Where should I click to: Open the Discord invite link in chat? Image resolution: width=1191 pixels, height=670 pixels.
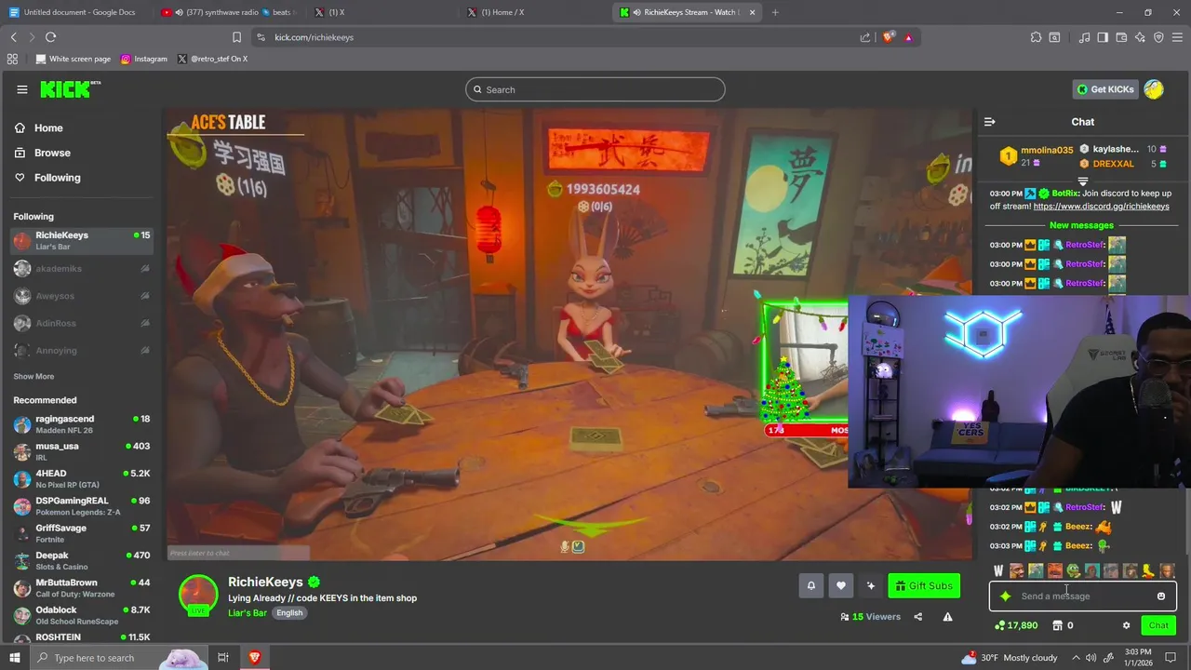click(x=1101, y=207)
